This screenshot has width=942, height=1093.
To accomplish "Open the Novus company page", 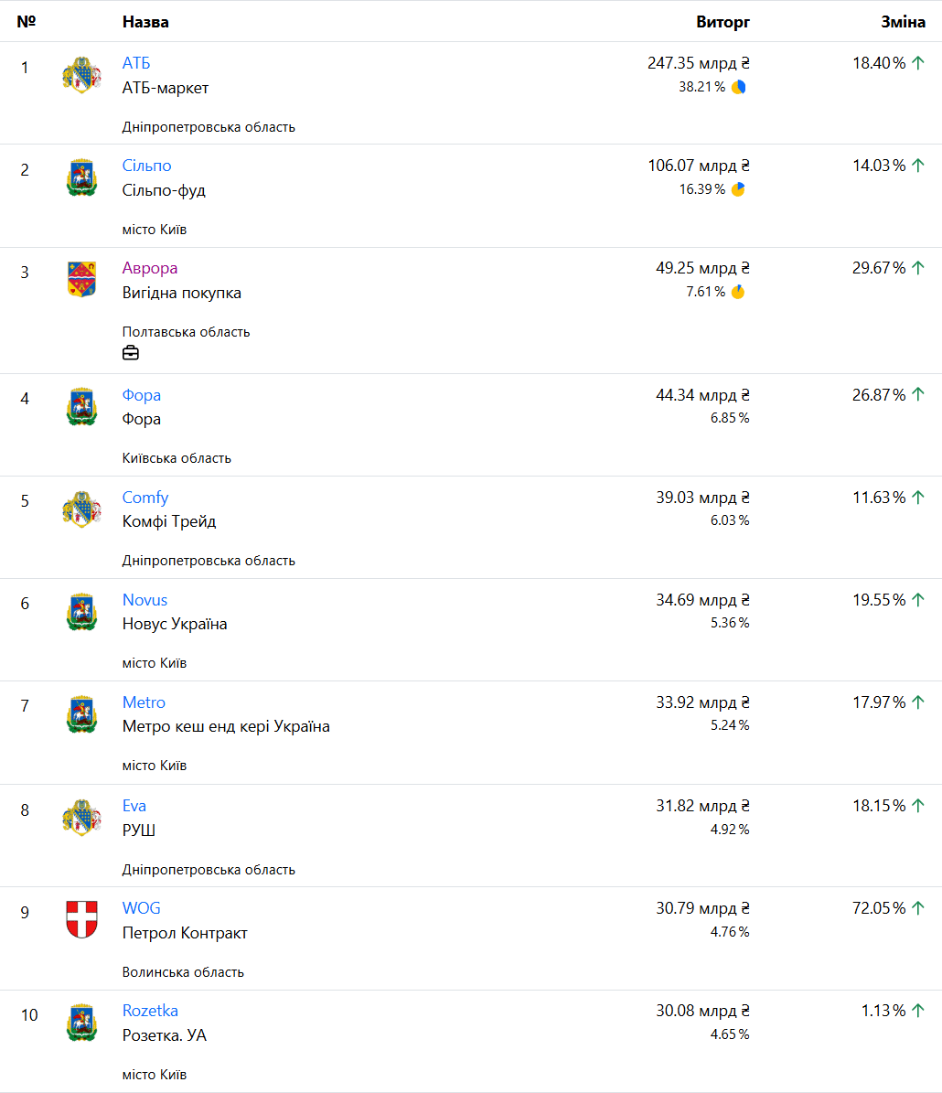I will pyautogui.click(x=145, y=600).
